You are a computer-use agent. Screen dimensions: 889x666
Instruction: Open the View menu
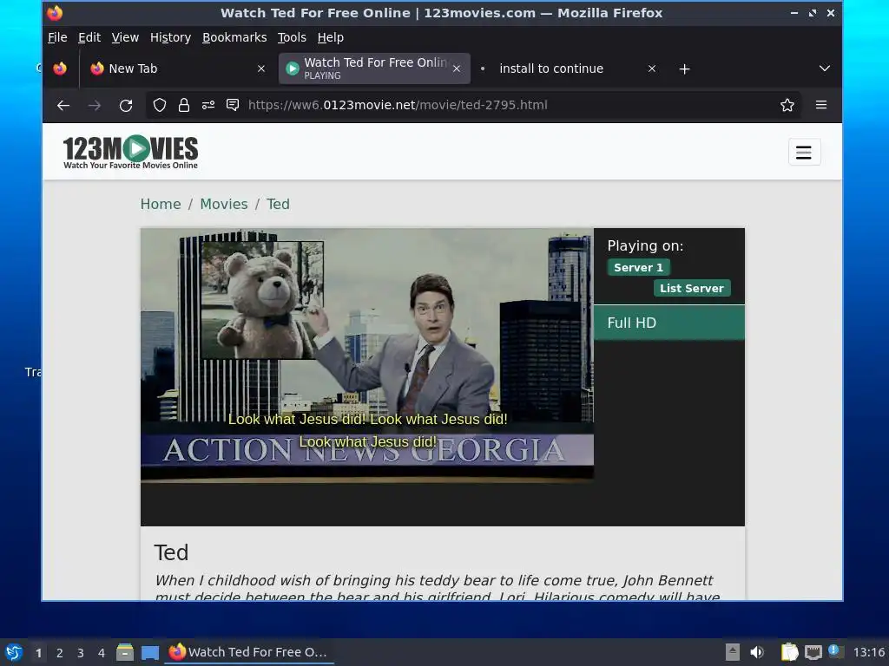pos(125,37)
